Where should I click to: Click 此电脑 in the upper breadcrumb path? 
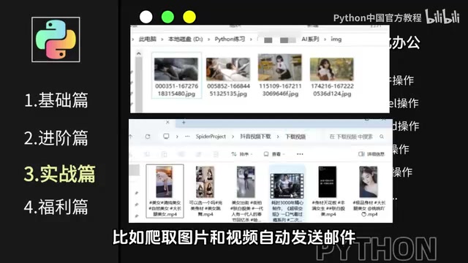pos(148,39)
